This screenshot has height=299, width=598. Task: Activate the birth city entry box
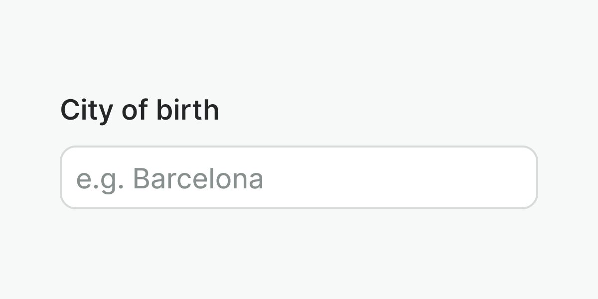pyautogui.click(x=299, y=177)
